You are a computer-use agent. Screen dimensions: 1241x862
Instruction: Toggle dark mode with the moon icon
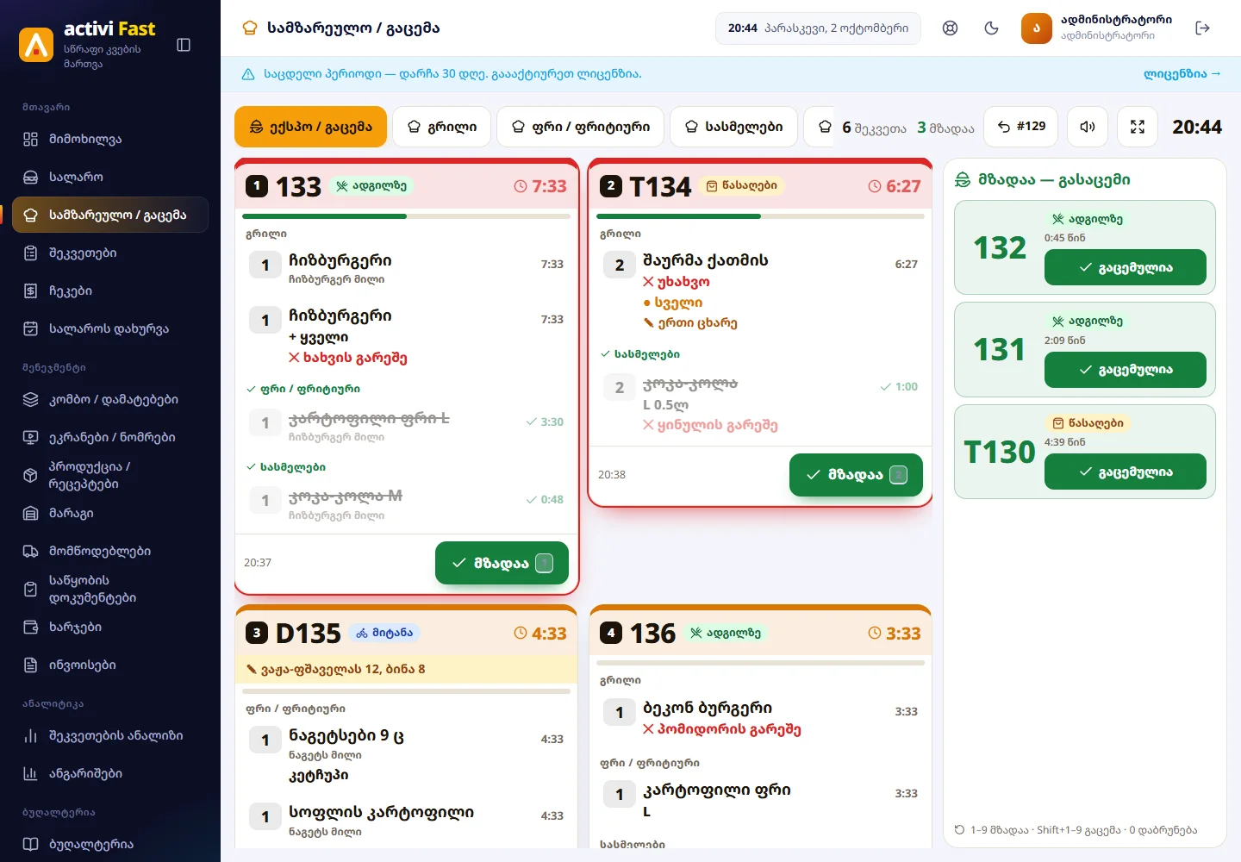tap(991, 28)
